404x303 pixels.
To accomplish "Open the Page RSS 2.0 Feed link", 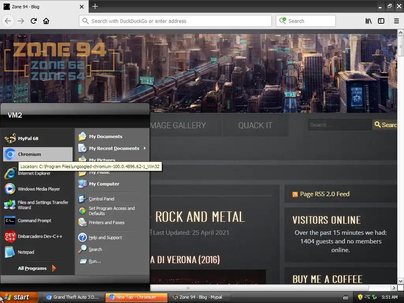I will pos(325,194).
